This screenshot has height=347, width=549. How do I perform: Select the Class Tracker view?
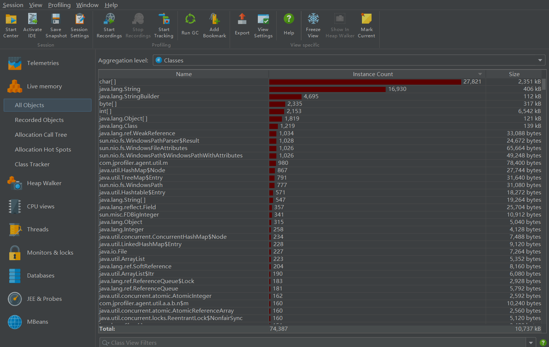[x=47, y=164]
